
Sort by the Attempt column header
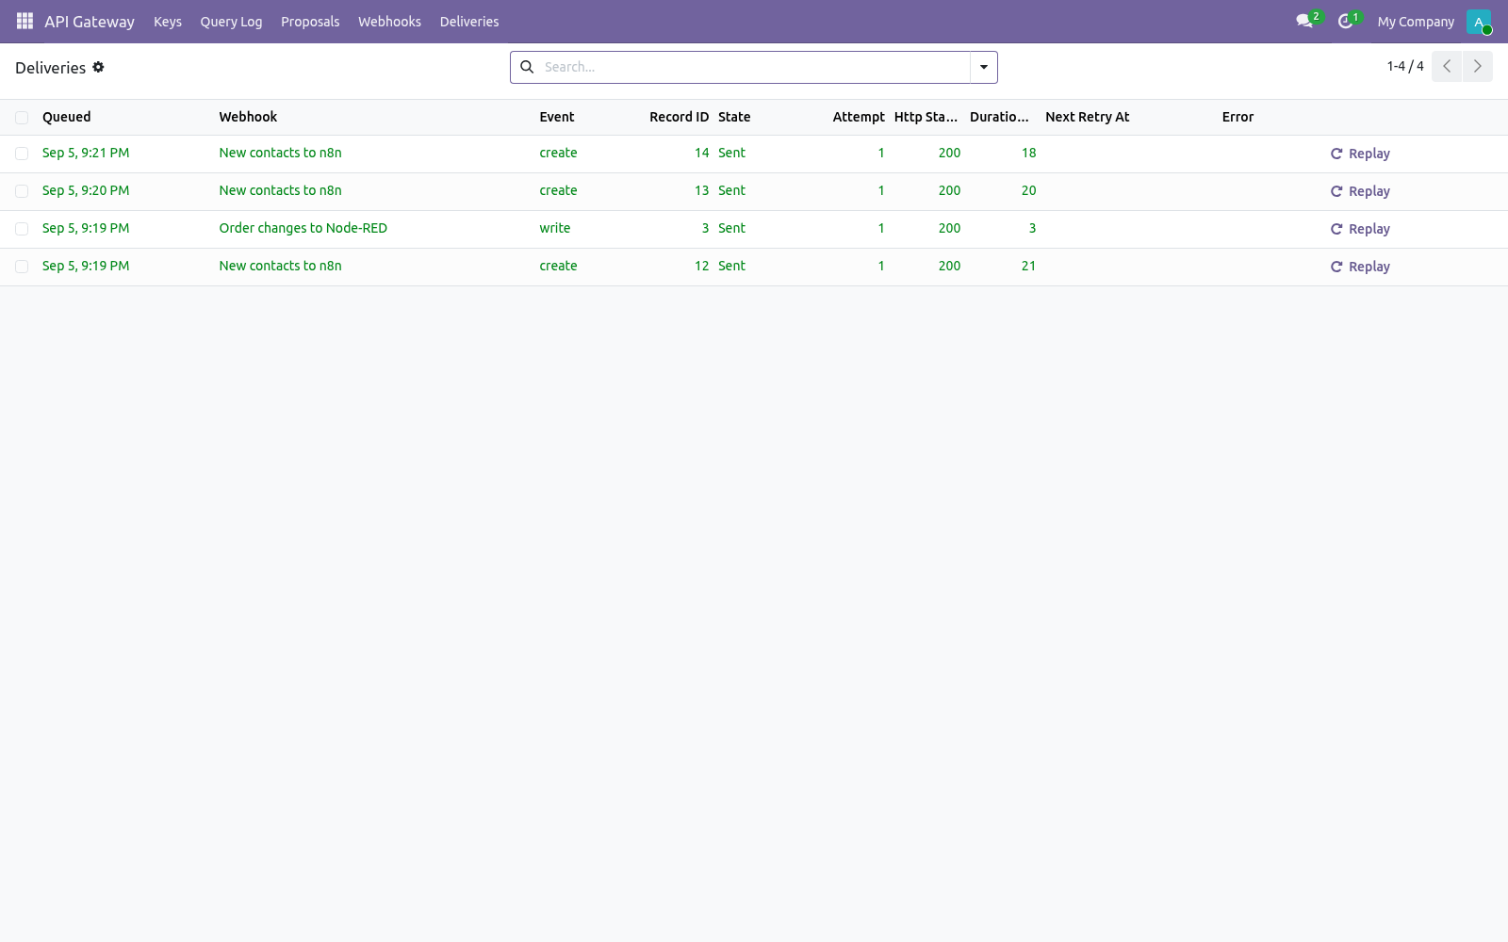(859, 117)
